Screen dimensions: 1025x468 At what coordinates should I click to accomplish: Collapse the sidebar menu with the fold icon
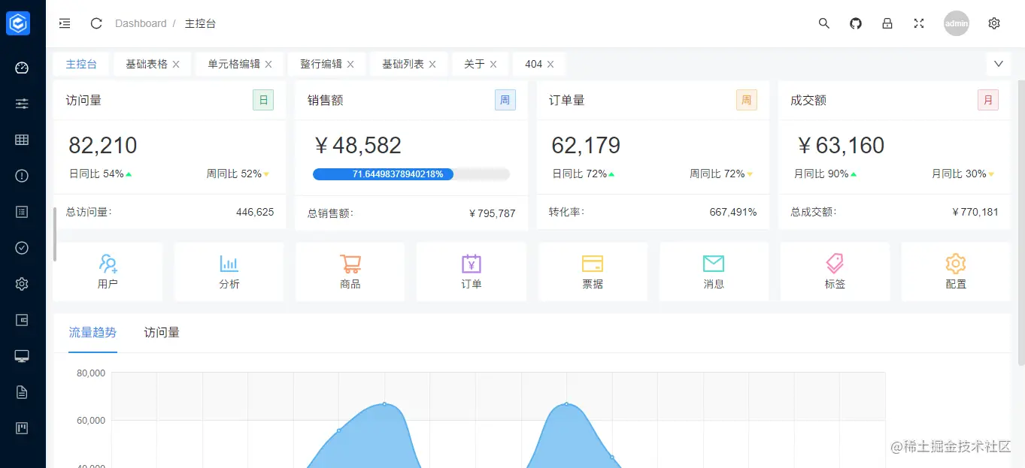pyautogui.click(x=65, y=23)
